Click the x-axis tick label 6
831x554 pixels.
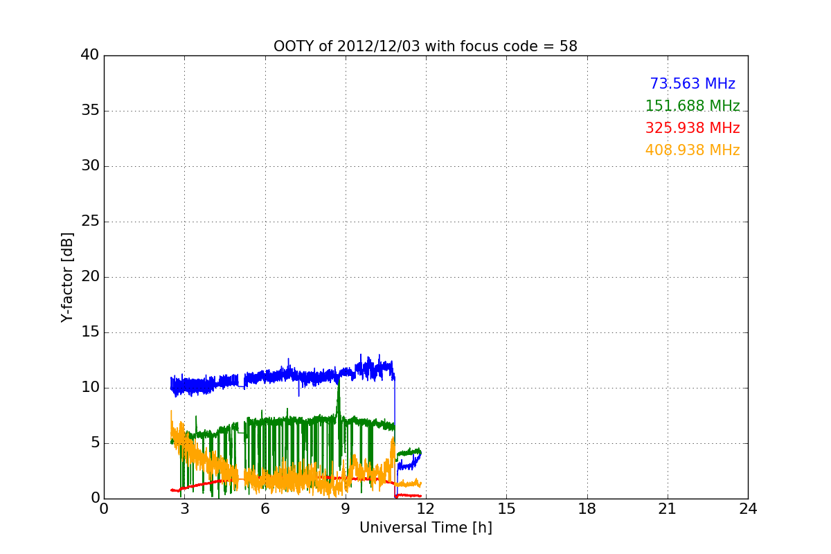pyautogui.click(x=265, y=509)
